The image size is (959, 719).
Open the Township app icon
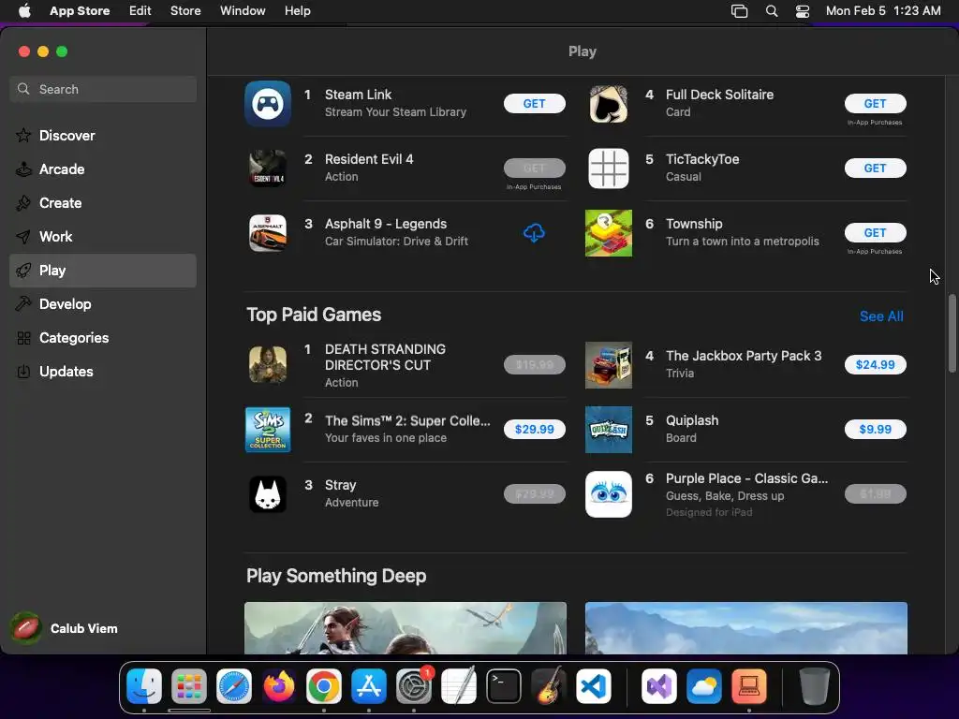(609, 233)
